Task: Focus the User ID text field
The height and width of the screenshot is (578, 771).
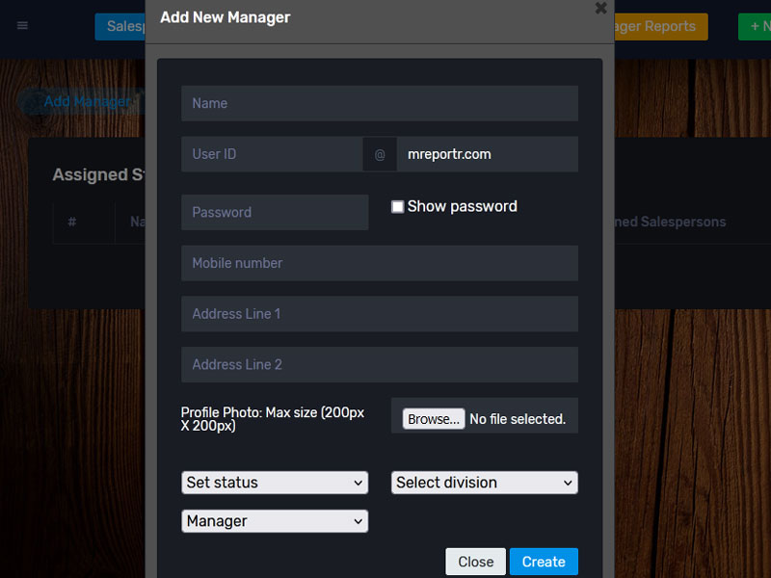Action: pos(272,154)
